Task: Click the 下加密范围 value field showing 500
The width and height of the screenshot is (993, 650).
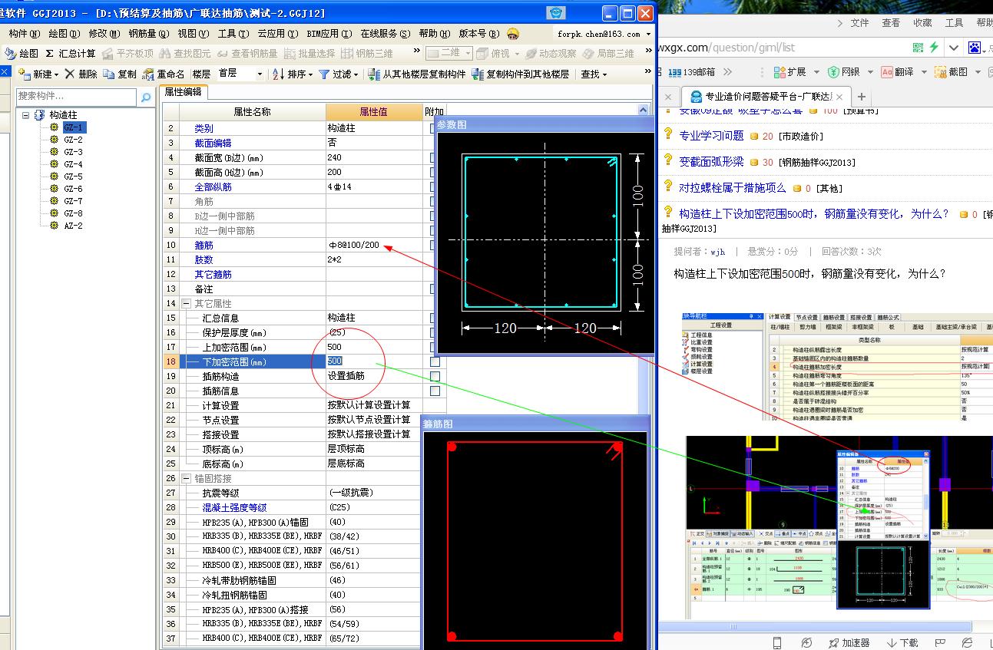Action: pyautogui.click(x=375, y=361)
